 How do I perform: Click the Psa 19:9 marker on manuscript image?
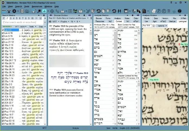click(x=183, y=44)
